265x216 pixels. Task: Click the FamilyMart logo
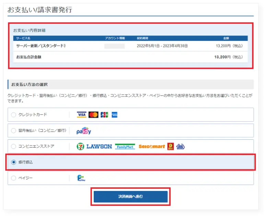[125, 147]
